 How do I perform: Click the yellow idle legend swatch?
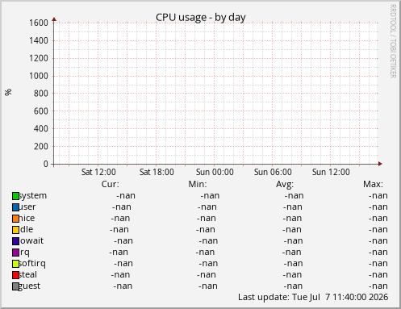coord(15,230)
